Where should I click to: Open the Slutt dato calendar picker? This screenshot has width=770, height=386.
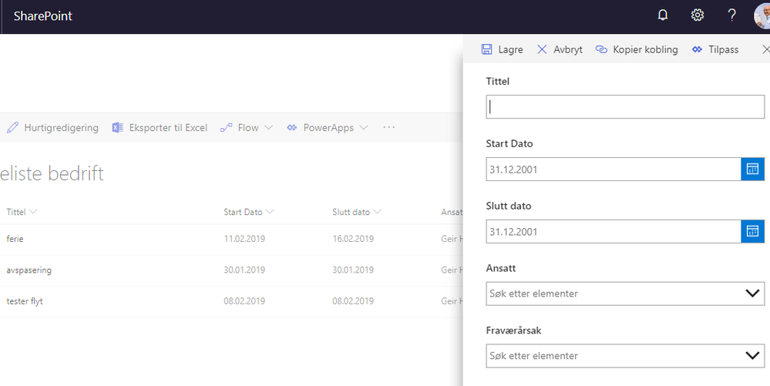coord(753,231)
